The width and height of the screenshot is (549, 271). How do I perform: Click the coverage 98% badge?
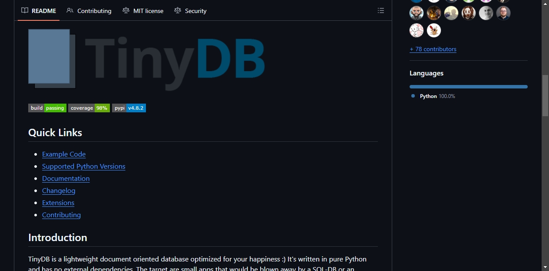pyautogui.click(x=89, y=108)
